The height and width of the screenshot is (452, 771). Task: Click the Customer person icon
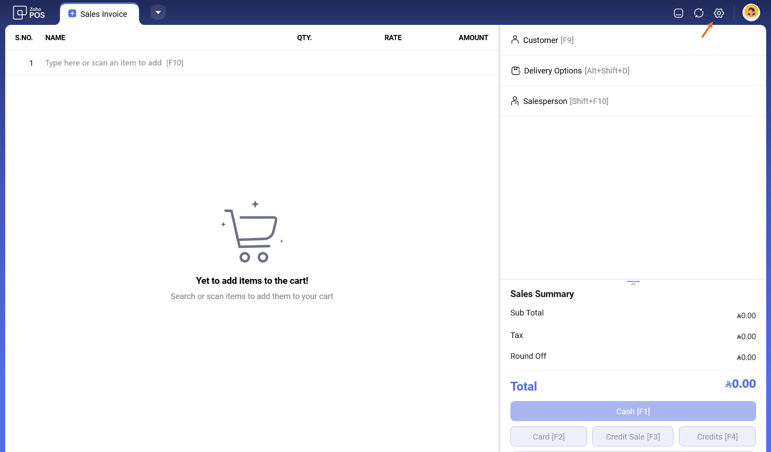click(515, 40)
